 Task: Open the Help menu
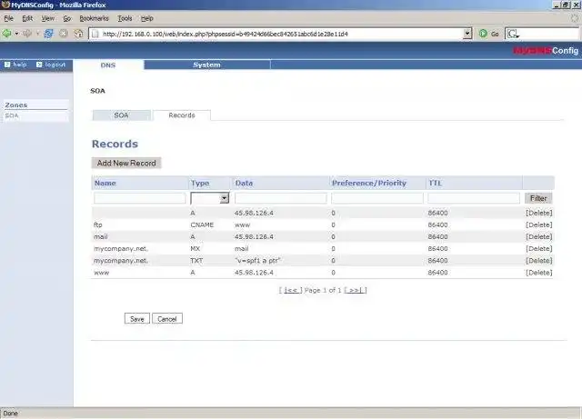[x=147, y=18]
